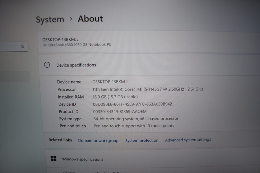Select the 16.0 GB RAM value

pos(115,97)
